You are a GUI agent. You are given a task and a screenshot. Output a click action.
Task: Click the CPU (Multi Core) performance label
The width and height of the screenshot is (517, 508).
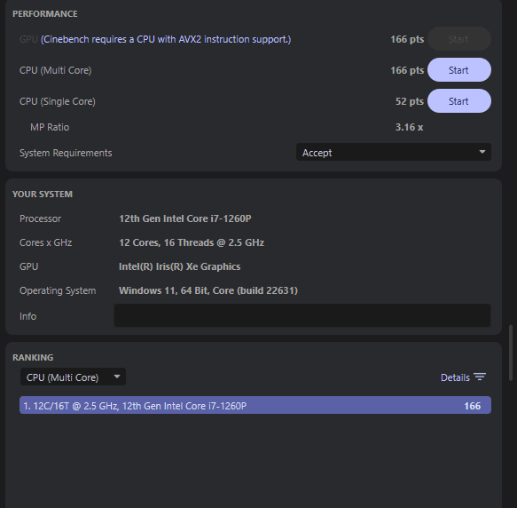(55, 70)
